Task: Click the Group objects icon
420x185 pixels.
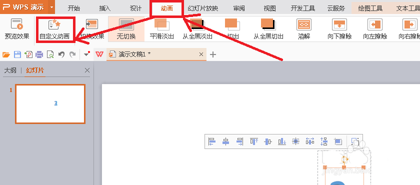Action: pos(355,141)
